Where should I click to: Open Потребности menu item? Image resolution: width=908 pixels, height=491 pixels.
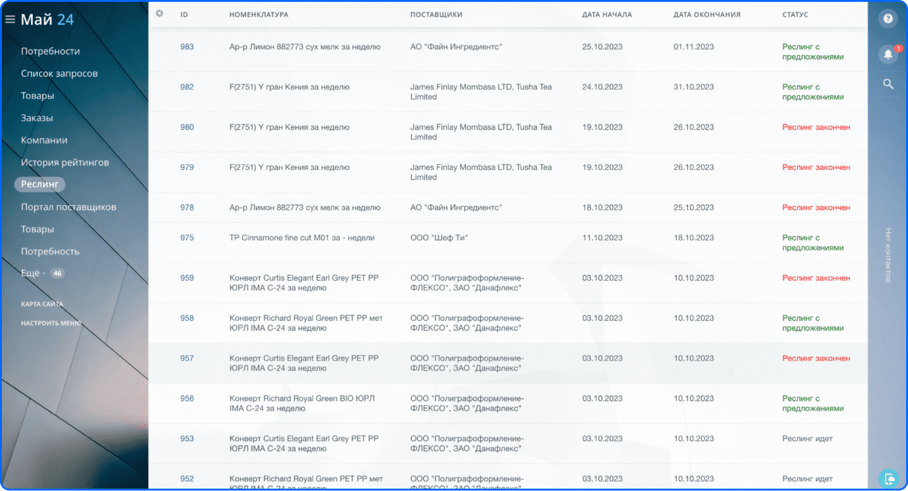pos(51,51)
